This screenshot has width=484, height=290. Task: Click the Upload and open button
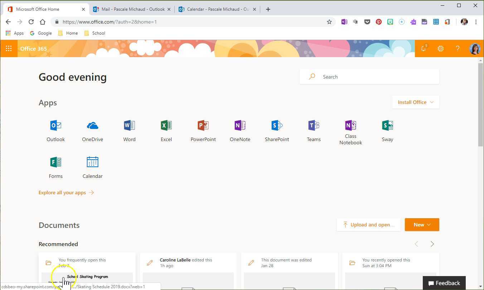368,225
